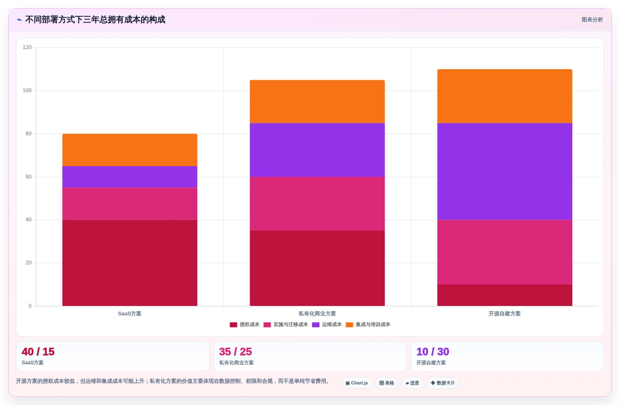Click the lightning icon beside the chart title
This screenshot has height=405, width=620.
click(x=19, y=20)
